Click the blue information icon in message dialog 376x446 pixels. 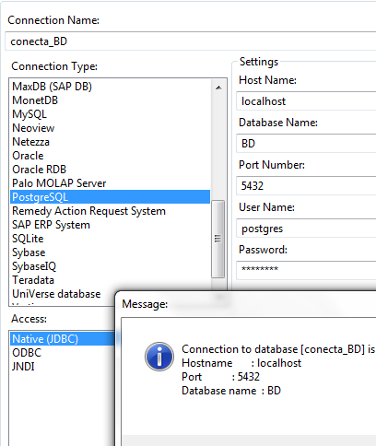pyautogui.click(x=159, y=357)
